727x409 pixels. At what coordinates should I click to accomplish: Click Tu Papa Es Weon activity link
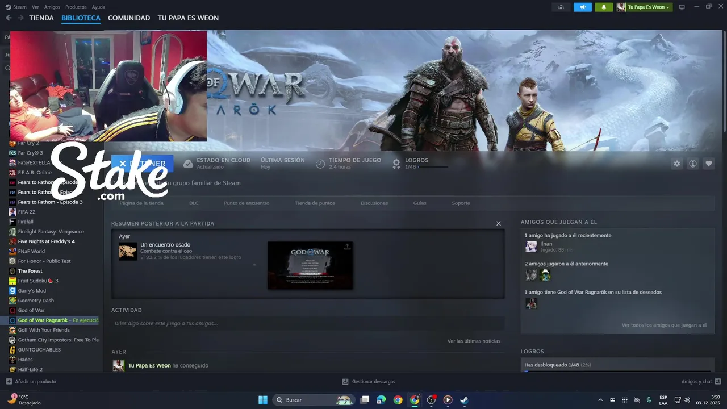(149, 365)
